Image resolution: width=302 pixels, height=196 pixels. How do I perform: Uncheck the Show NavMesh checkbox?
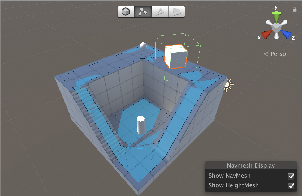coord(291,176)
